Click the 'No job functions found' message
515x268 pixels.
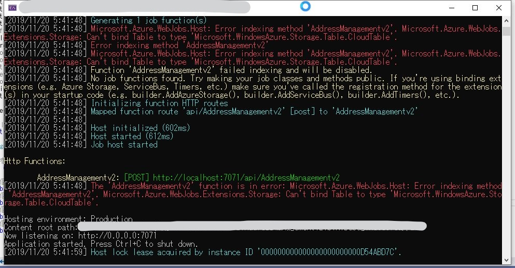pos(253,87)
